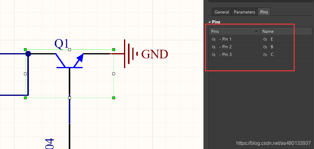
Task: Collapse the Pins section triangle
Action: [x=210, y=22]
